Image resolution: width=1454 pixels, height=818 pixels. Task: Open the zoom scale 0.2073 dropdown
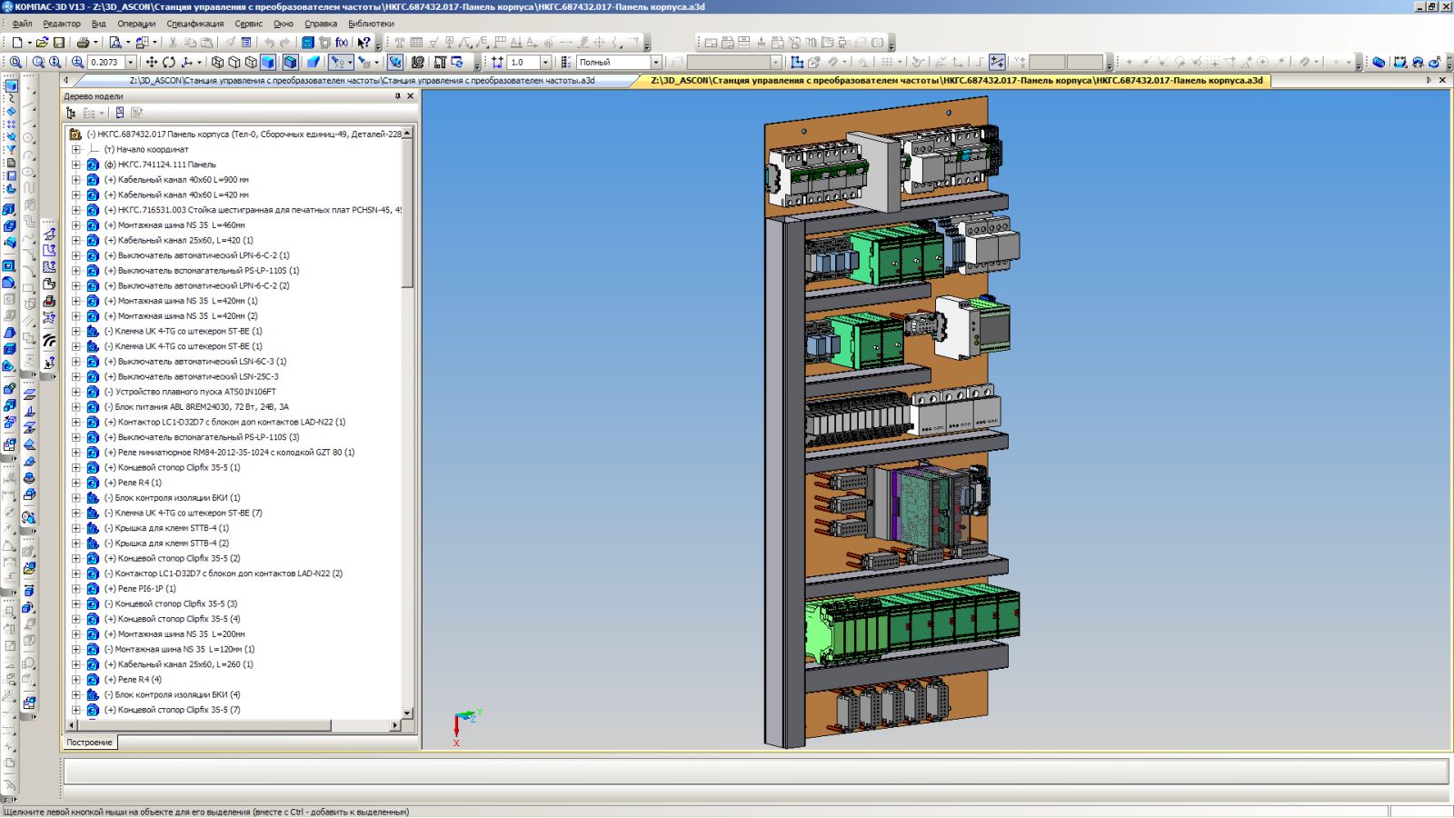click(x=131, y=63)
